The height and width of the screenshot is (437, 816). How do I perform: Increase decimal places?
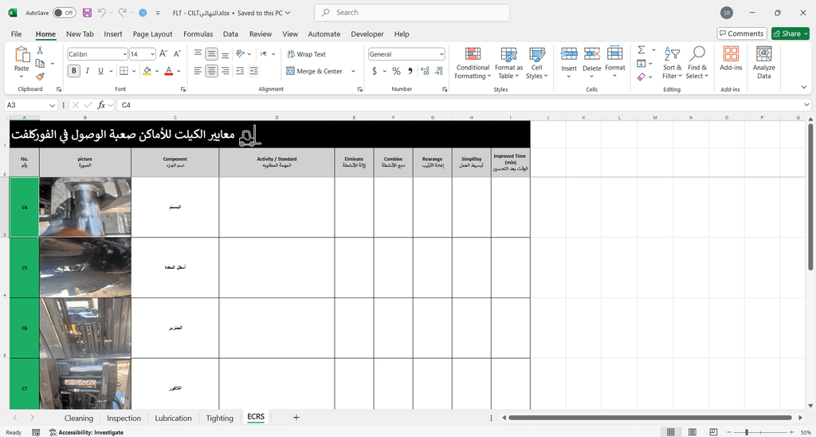pyautogui.click(x=425, y=71)
